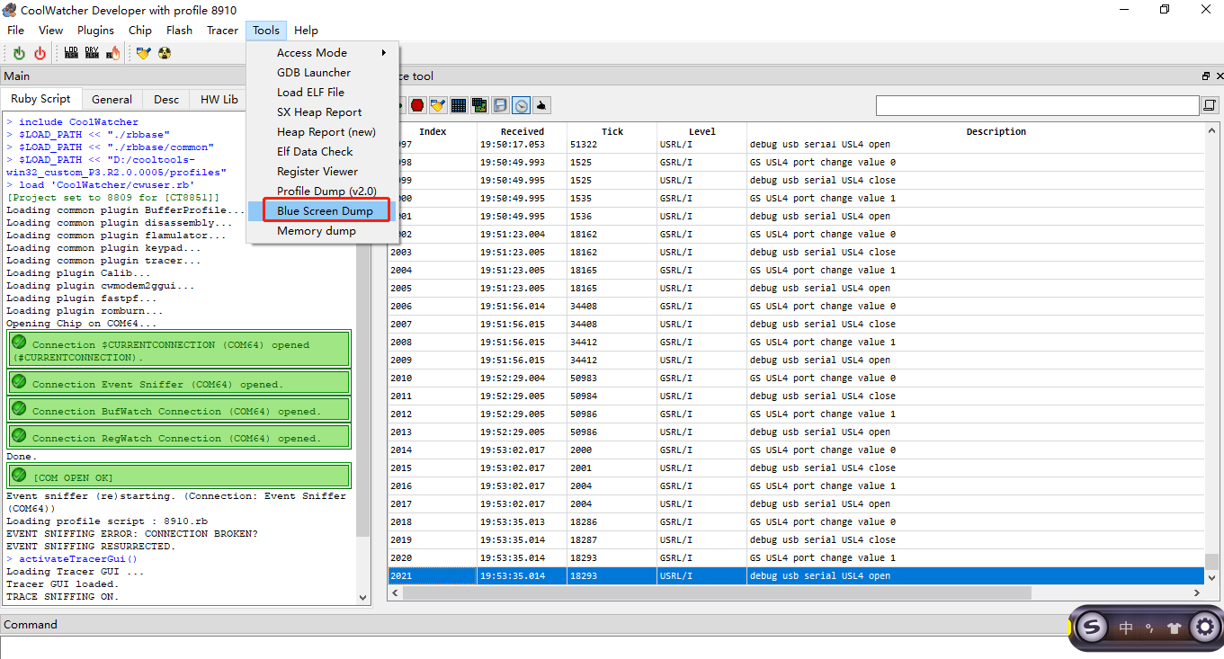Switch to the HW Lib tab
The image size is (1224, 659).
219,100
